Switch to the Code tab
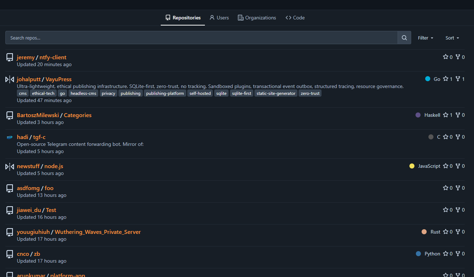The height and width of the screenshot is (277, 474). [295, 18]
